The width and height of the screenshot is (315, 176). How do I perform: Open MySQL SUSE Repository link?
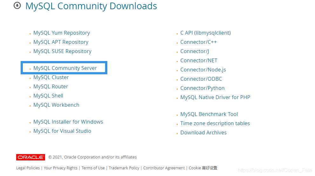click(x=62, y=51)
